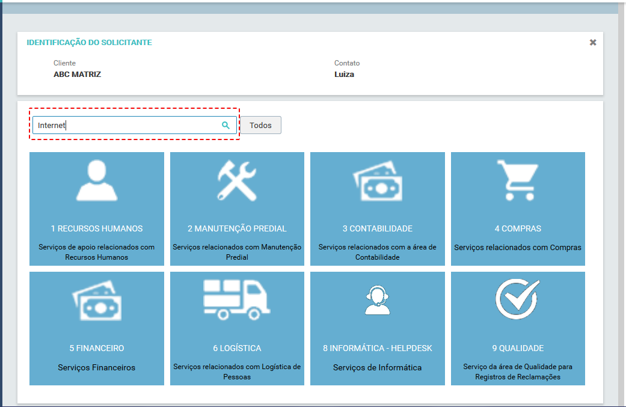Open the 1 RECURSOS HUMANOS title

(x=97, y=228)
